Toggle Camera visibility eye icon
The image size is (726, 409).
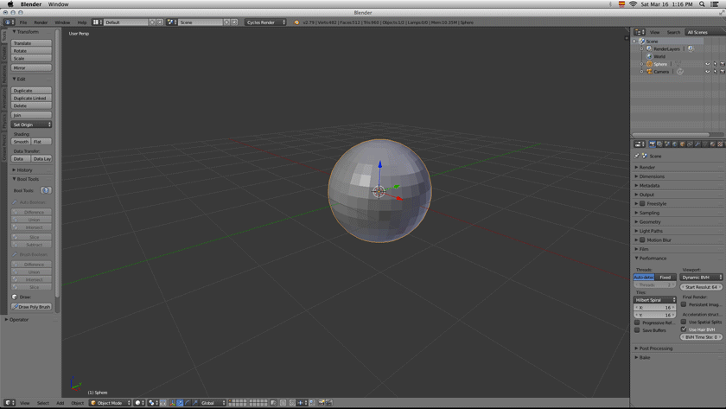pyautogui.click(x=708, y=71)
